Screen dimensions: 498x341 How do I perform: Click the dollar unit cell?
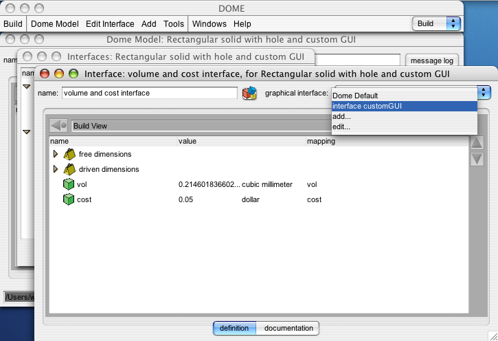251,199
